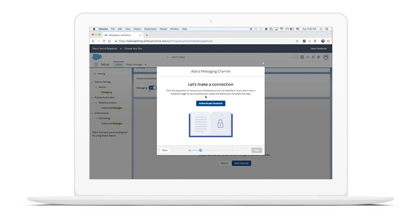Toggle the Messaging switch
417x217 pixels.
(153, 87)
